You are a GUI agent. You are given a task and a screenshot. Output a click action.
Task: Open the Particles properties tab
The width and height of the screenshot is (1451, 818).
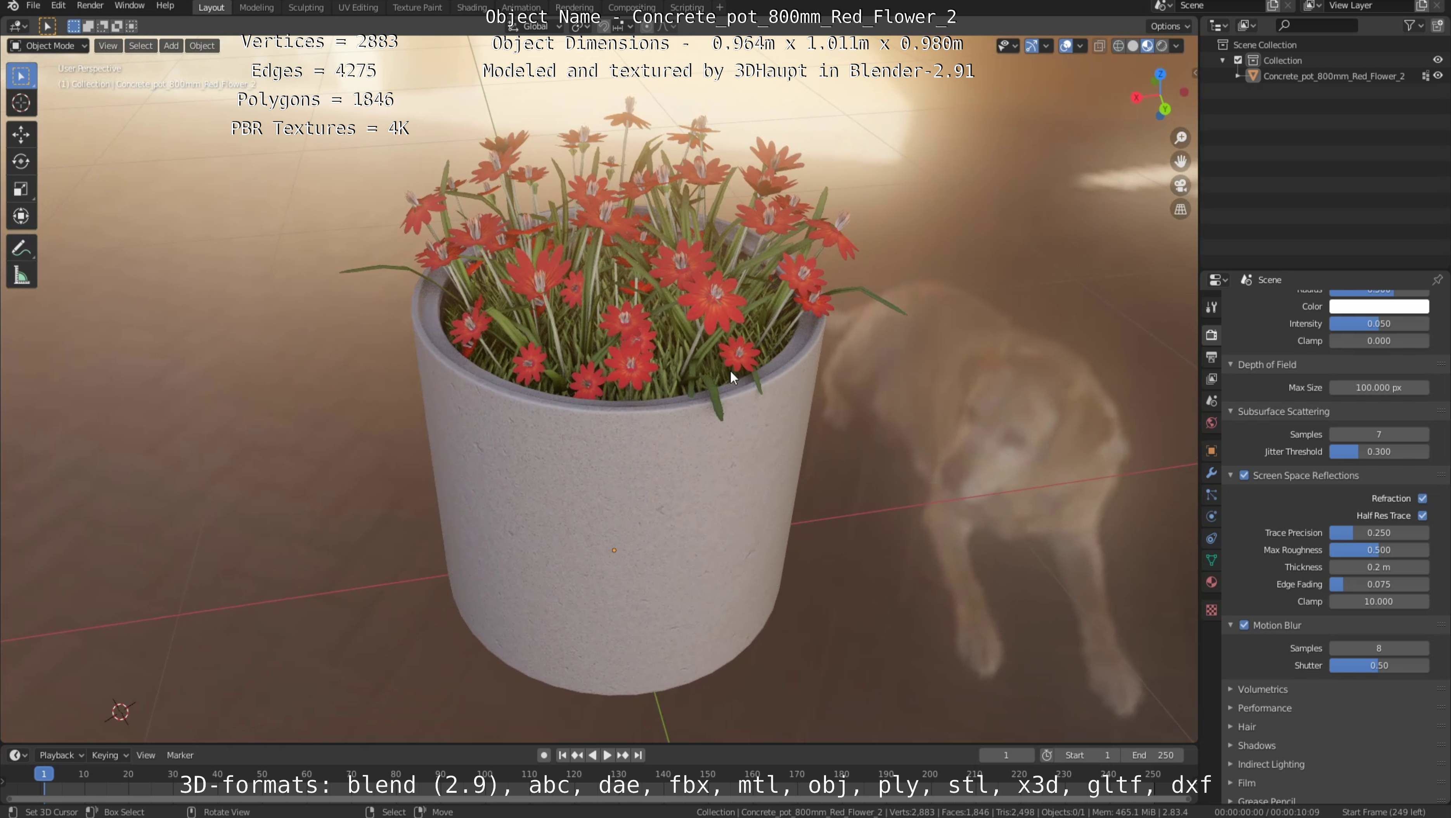click(1211, 495)
